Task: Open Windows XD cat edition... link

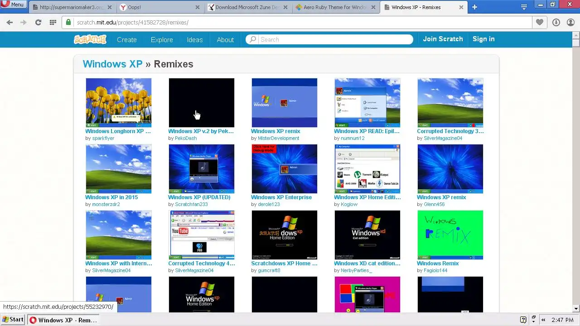Action: (x=367, y=264)
